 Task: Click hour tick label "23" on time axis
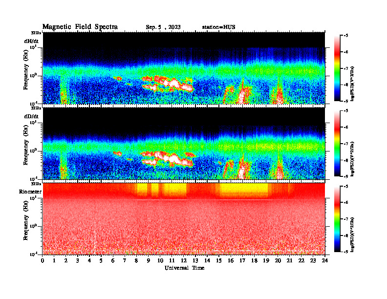(x=313, y=260)
